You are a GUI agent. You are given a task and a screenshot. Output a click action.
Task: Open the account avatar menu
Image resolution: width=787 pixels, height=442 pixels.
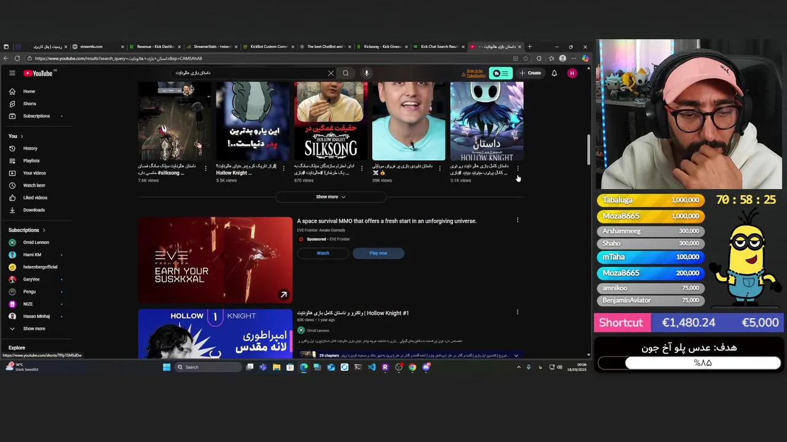tap(572, 73)
